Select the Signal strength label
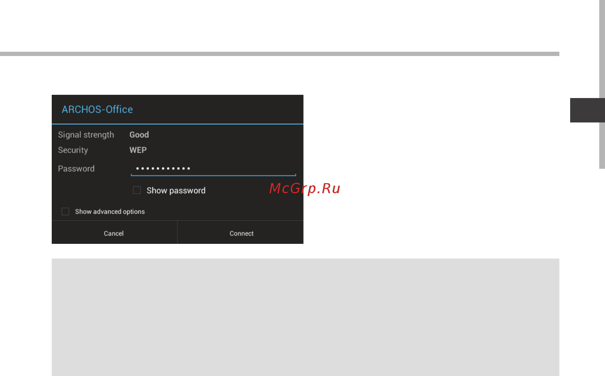 tap(86, 135)
